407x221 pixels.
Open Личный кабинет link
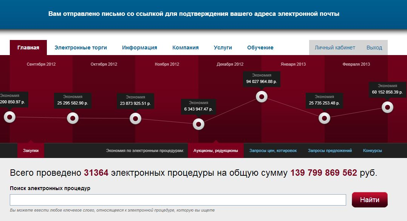point(335,48)
